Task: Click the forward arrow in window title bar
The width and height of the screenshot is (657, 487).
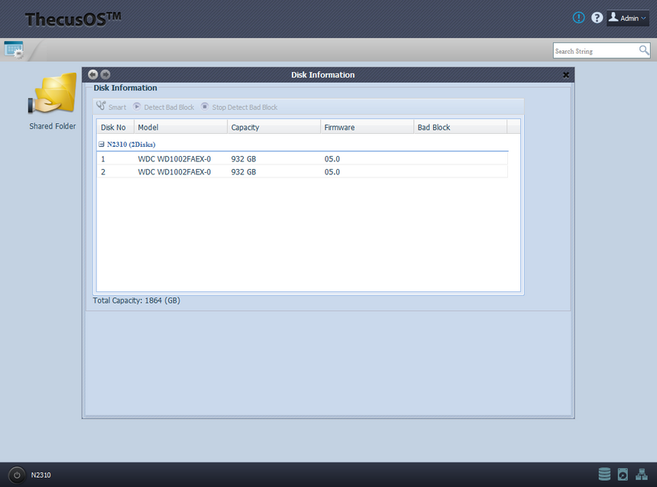Action: click(x=105, y=74)
